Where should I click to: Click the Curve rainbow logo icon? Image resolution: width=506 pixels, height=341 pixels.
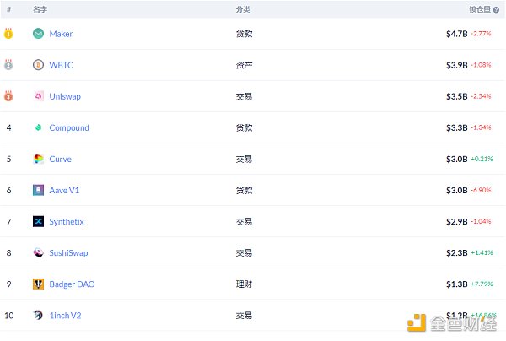click(39, 159)
